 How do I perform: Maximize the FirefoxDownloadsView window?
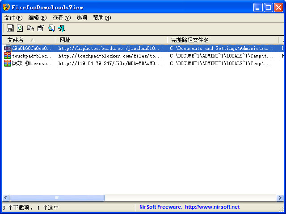(268, 8)
